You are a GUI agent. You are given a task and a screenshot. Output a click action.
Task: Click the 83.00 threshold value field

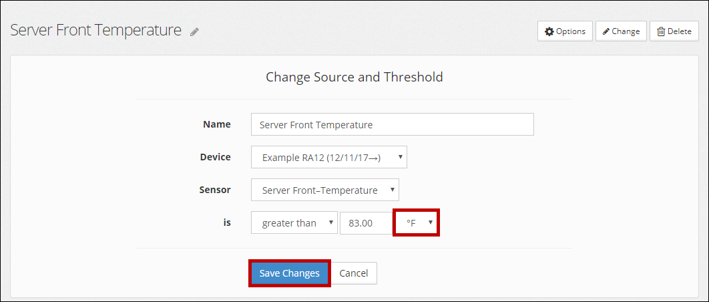tap(366, 223)
